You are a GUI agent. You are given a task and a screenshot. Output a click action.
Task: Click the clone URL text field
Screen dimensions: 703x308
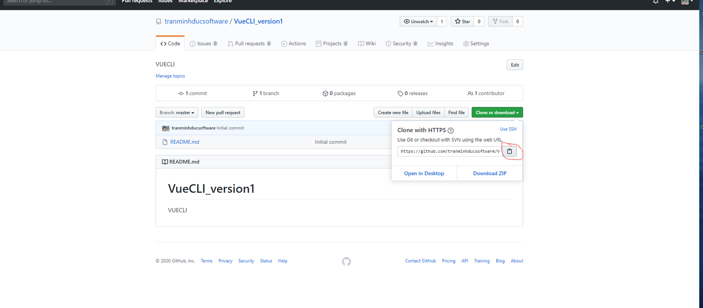coord(449,151)
